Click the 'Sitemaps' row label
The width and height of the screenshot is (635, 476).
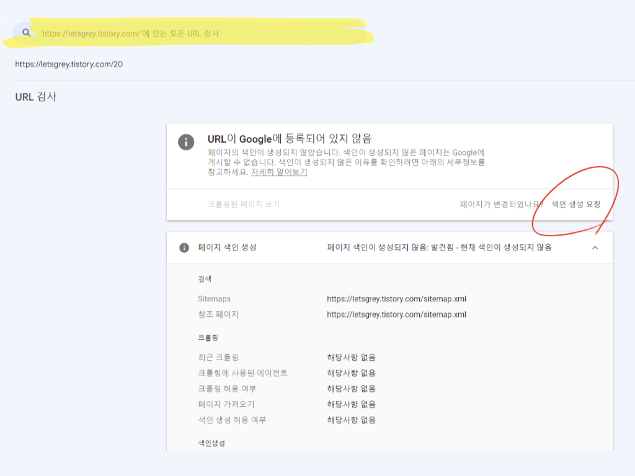(x=214, y=299)
